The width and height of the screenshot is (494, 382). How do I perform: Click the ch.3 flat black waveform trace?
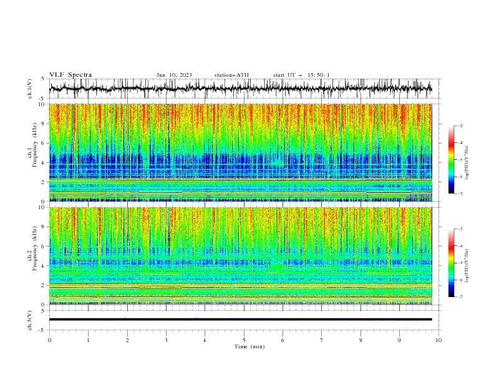tap(240, 320)
